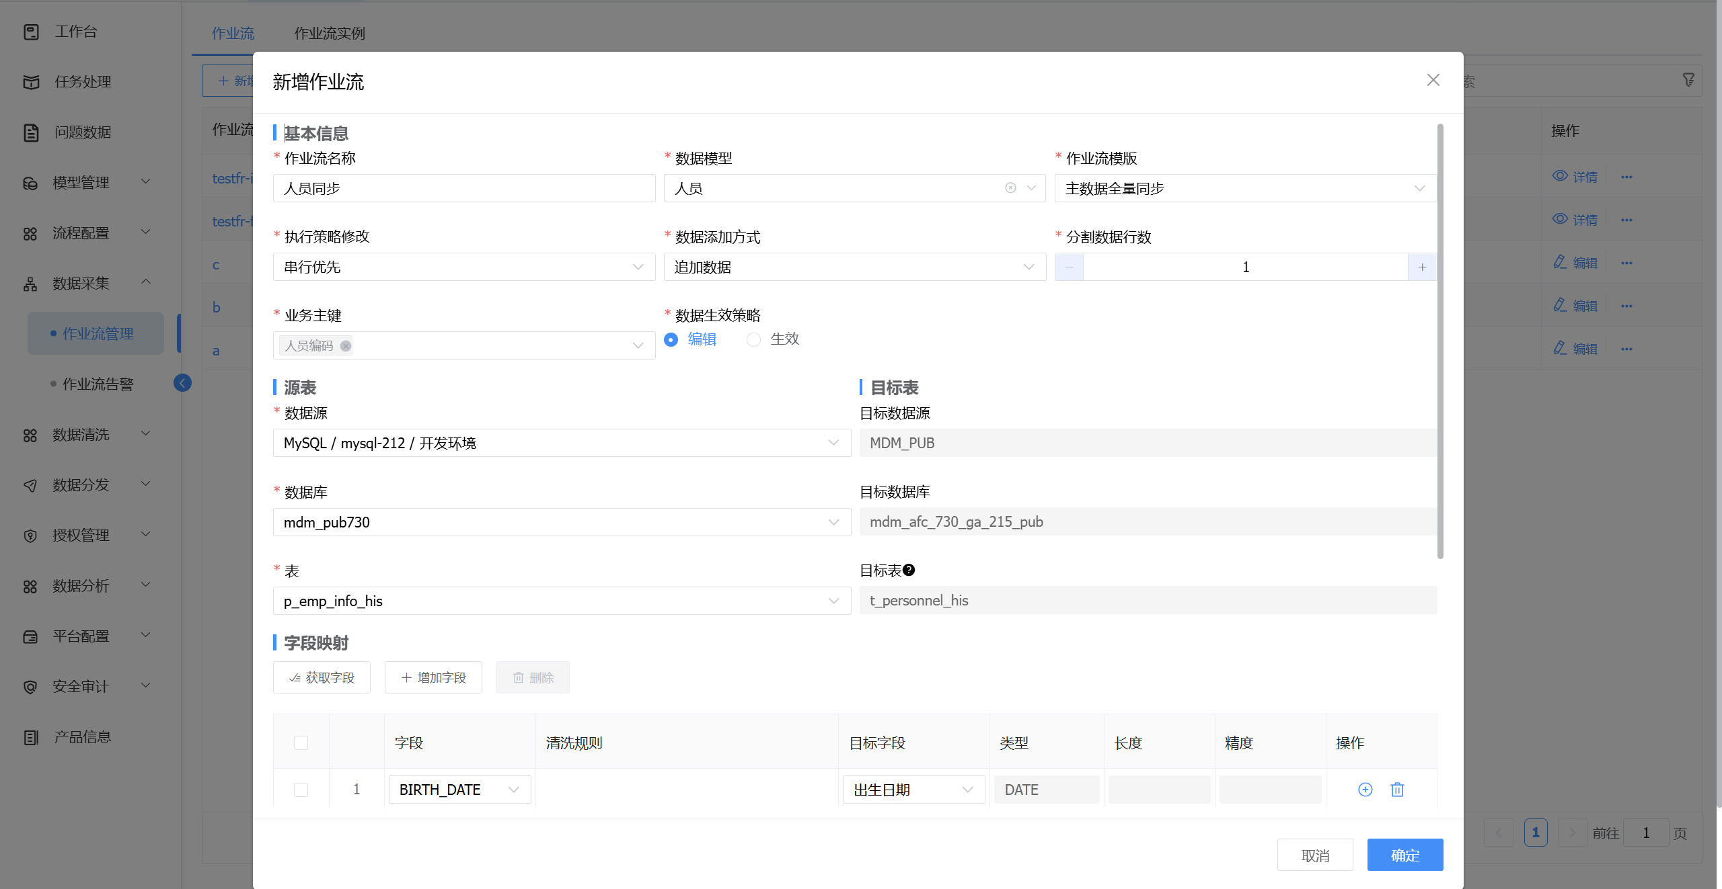The image size is (1722, 889).
Task: Open the 数据源 dropdown showing MySQL / mysql-212
Action: coord(562,443)
